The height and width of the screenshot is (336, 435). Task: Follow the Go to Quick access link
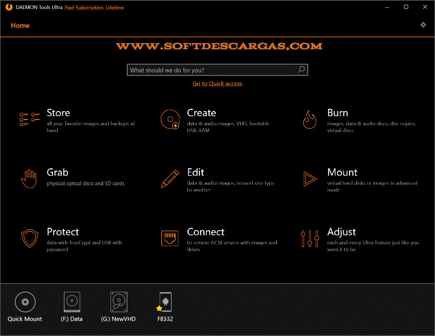(x=217, y=83)
